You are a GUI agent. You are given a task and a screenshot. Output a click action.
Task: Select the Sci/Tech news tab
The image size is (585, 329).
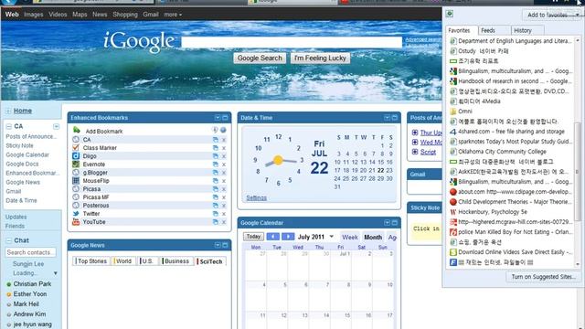pos(210,261)
